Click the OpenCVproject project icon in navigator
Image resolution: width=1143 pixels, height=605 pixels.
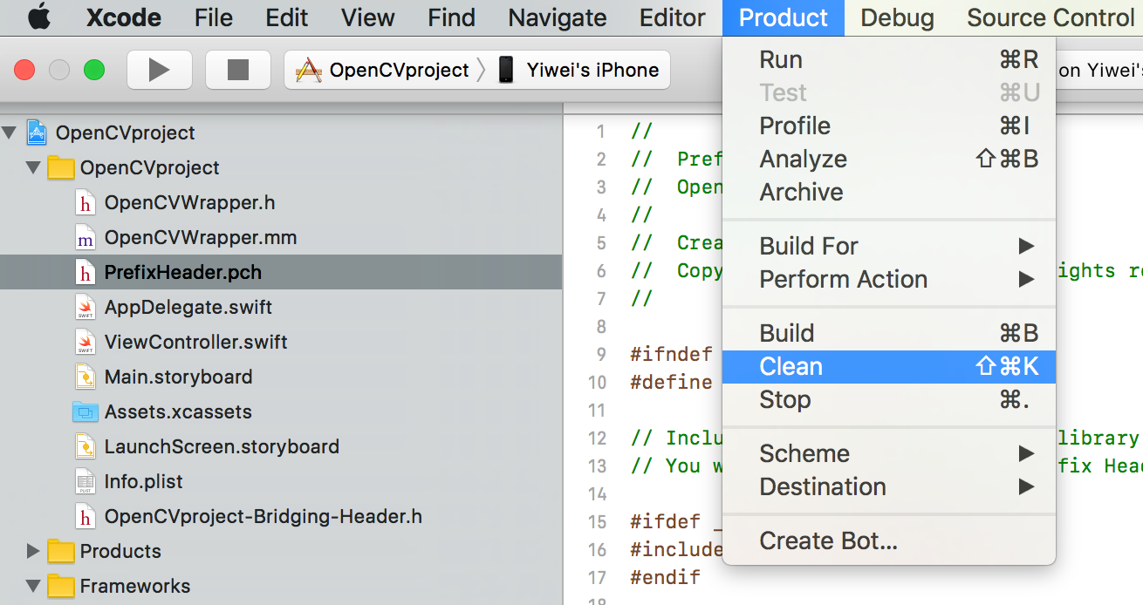point(34,133)
